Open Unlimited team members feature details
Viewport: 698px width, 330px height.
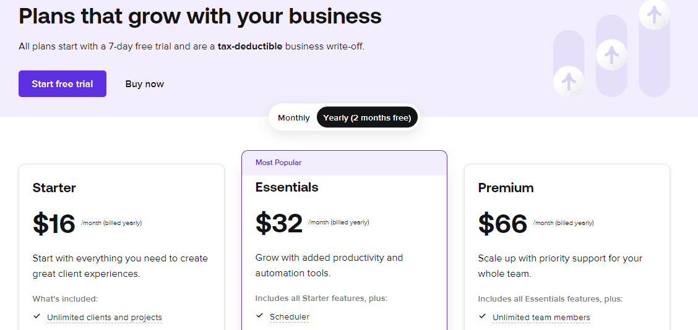(x=541, y=318)
